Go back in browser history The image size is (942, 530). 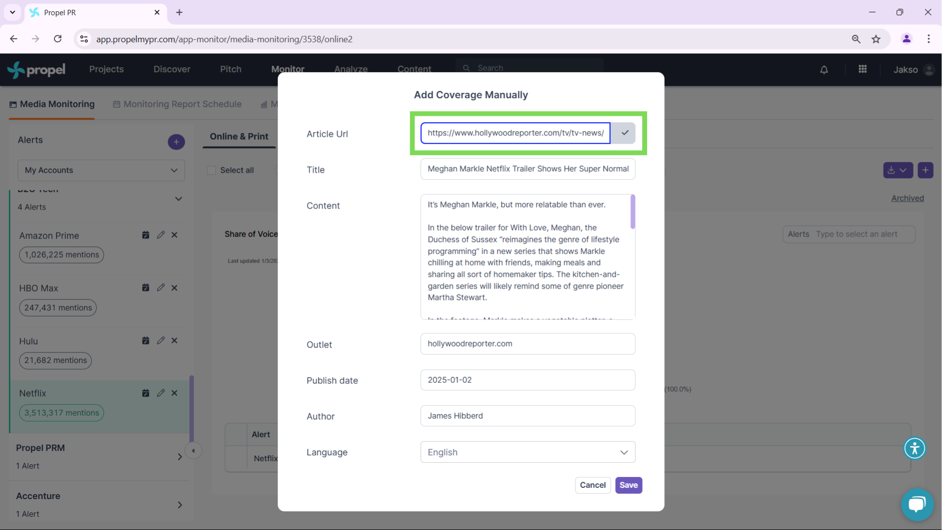tap(14, 39)
